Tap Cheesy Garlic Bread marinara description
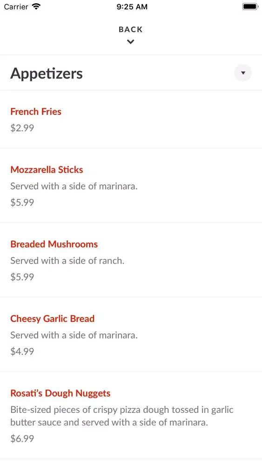This screenshot has height=465, width=262. 74,335
